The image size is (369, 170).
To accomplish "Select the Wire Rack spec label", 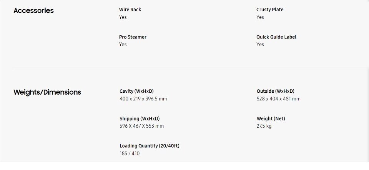I will point(130,10).
